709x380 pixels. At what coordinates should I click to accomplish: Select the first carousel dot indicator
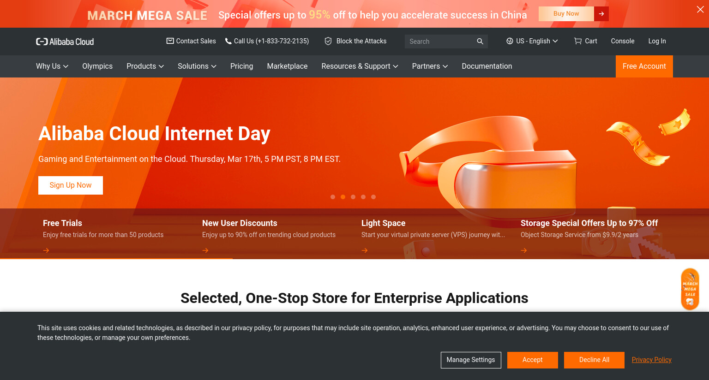coord(333,197)
